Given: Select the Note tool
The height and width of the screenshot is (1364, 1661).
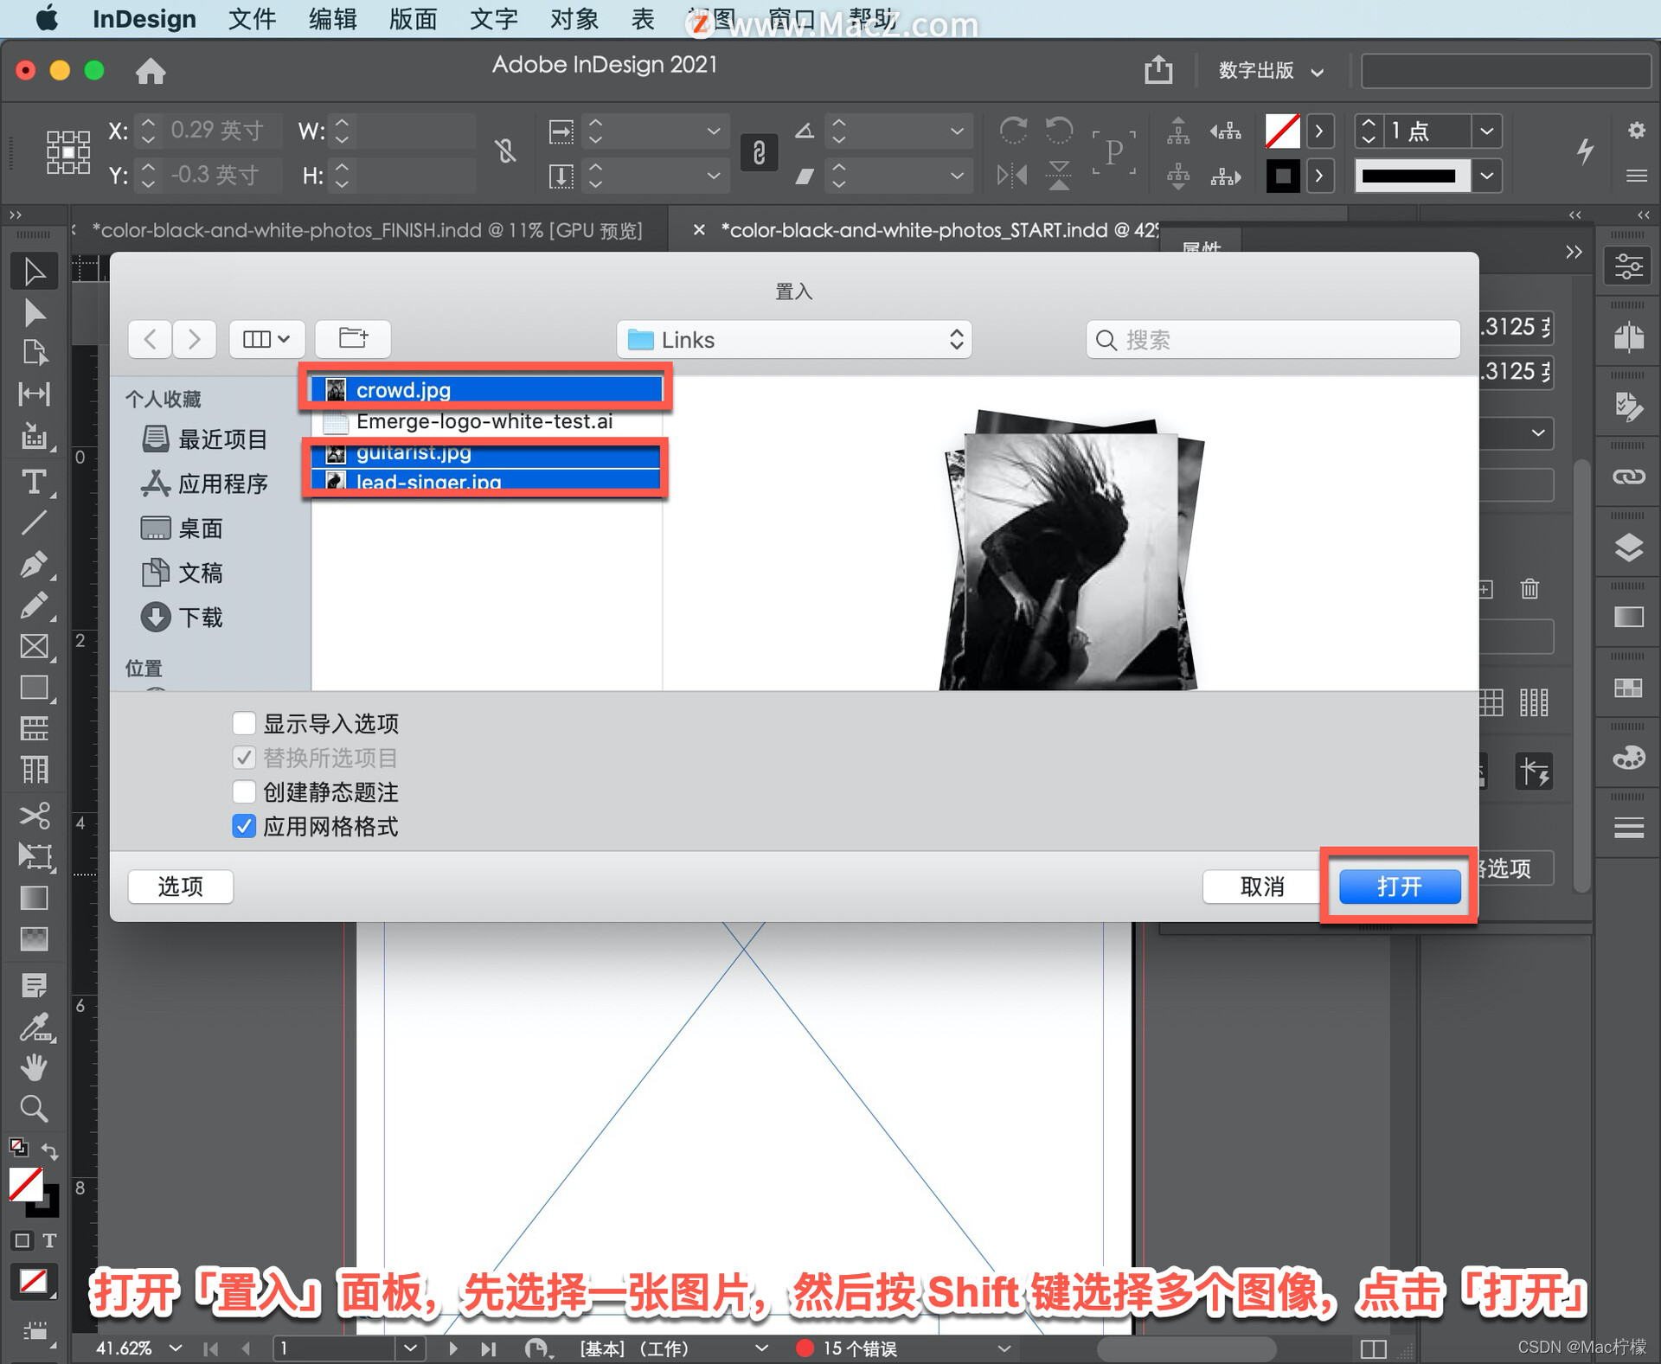Looking at the screenshot, I should (x=35, y=984).
